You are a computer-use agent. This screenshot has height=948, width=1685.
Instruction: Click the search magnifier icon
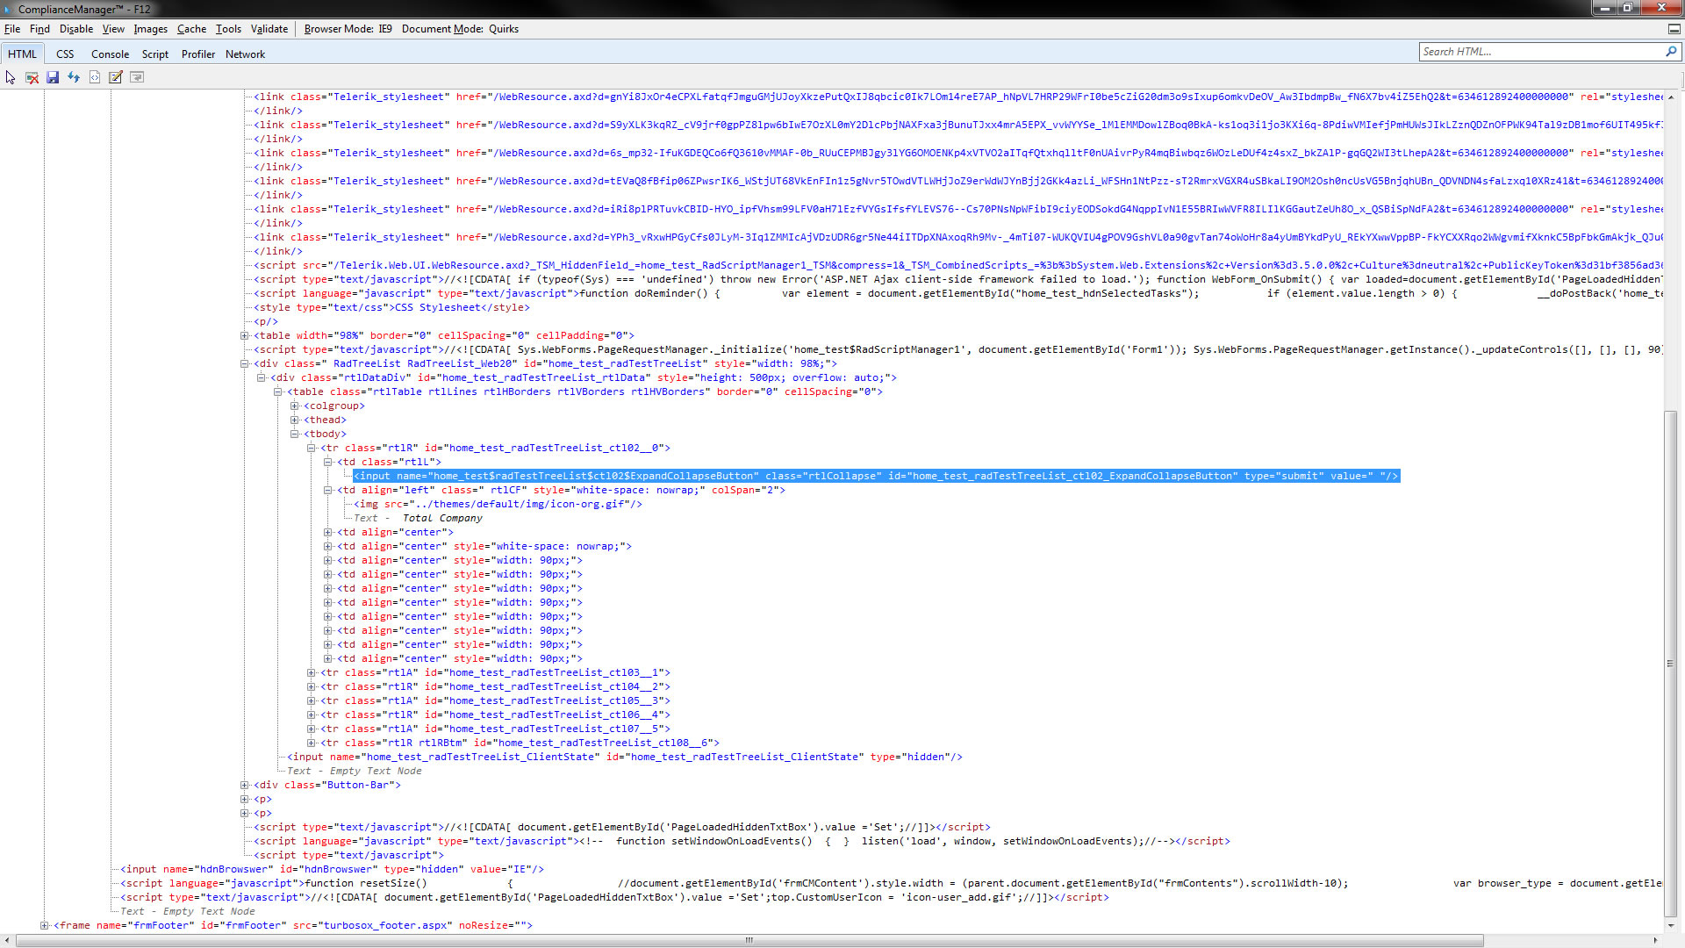[x=1671, y=52]
